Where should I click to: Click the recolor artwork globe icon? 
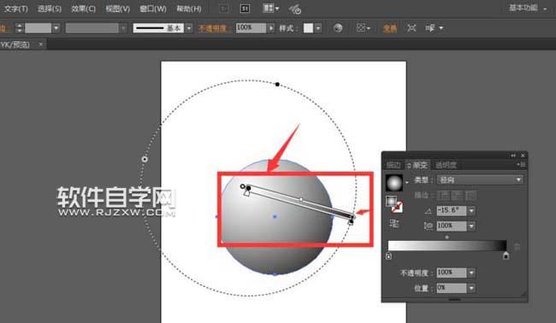point(338,28)
